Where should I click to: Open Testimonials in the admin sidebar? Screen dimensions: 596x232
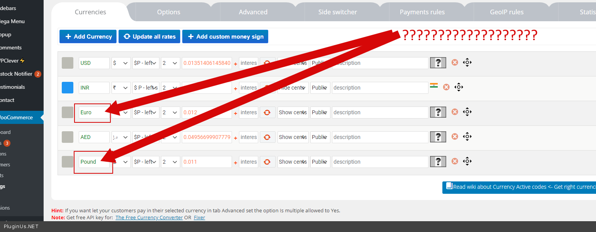(x=12, y=87)
